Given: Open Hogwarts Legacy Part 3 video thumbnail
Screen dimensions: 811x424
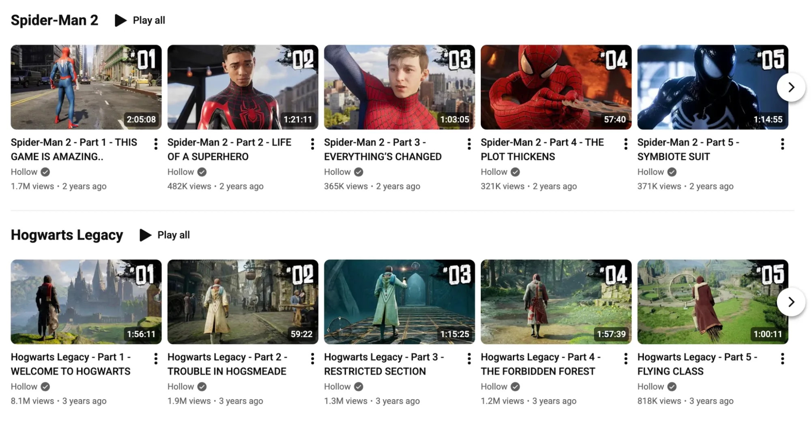Looking at the screenshot, I should click(399, 302).
